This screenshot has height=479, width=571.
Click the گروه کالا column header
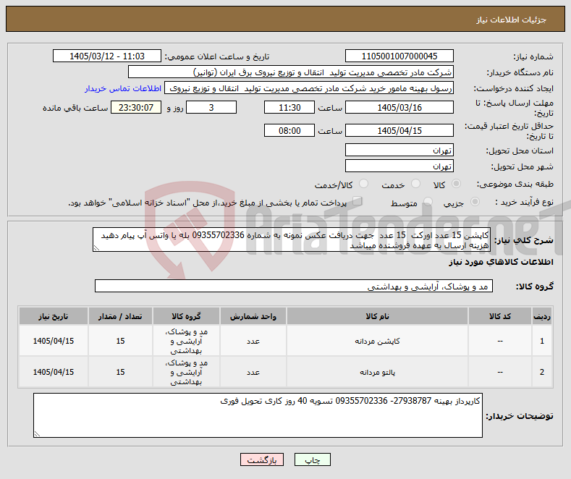186,316
